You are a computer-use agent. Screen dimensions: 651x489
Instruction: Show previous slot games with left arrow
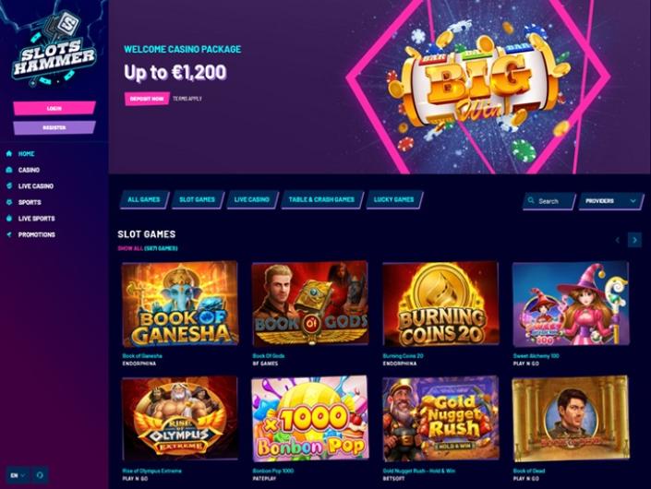tap(618, 240)
